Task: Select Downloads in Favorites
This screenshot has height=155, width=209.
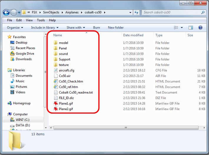Action: click(21, 59)
